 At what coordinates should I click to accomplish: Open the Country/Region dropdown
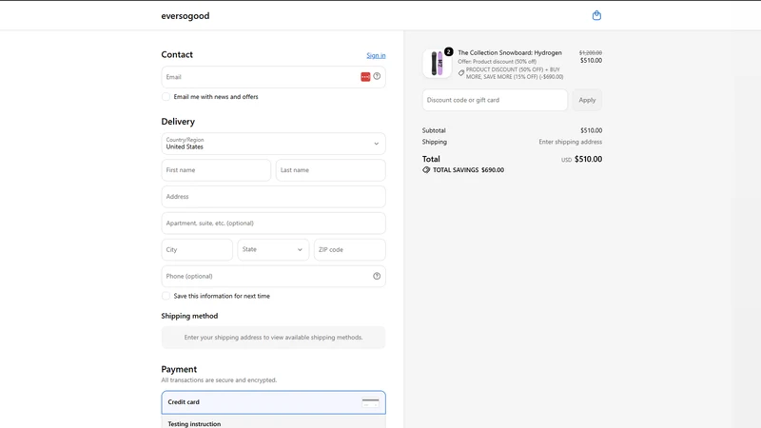click(273, 144)
